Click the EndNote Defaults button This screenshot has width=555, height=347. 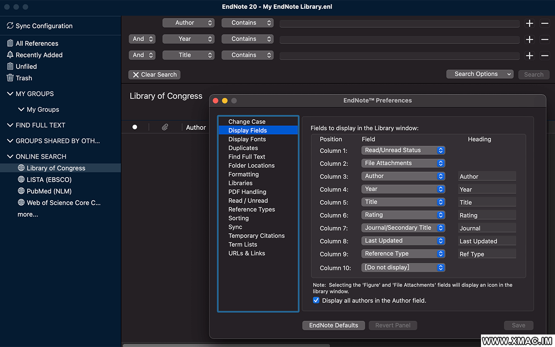[x=333, y=325]
